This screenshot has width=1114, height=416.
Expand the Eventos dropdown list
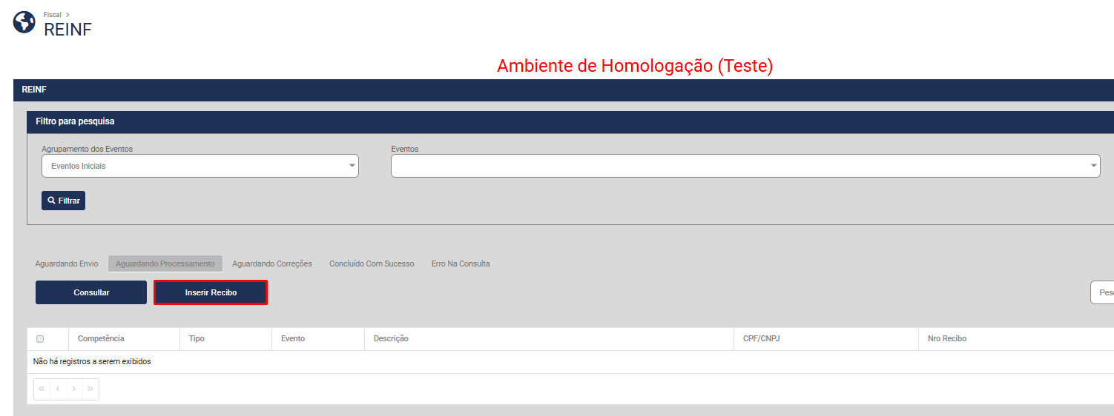tap(745, 166)
